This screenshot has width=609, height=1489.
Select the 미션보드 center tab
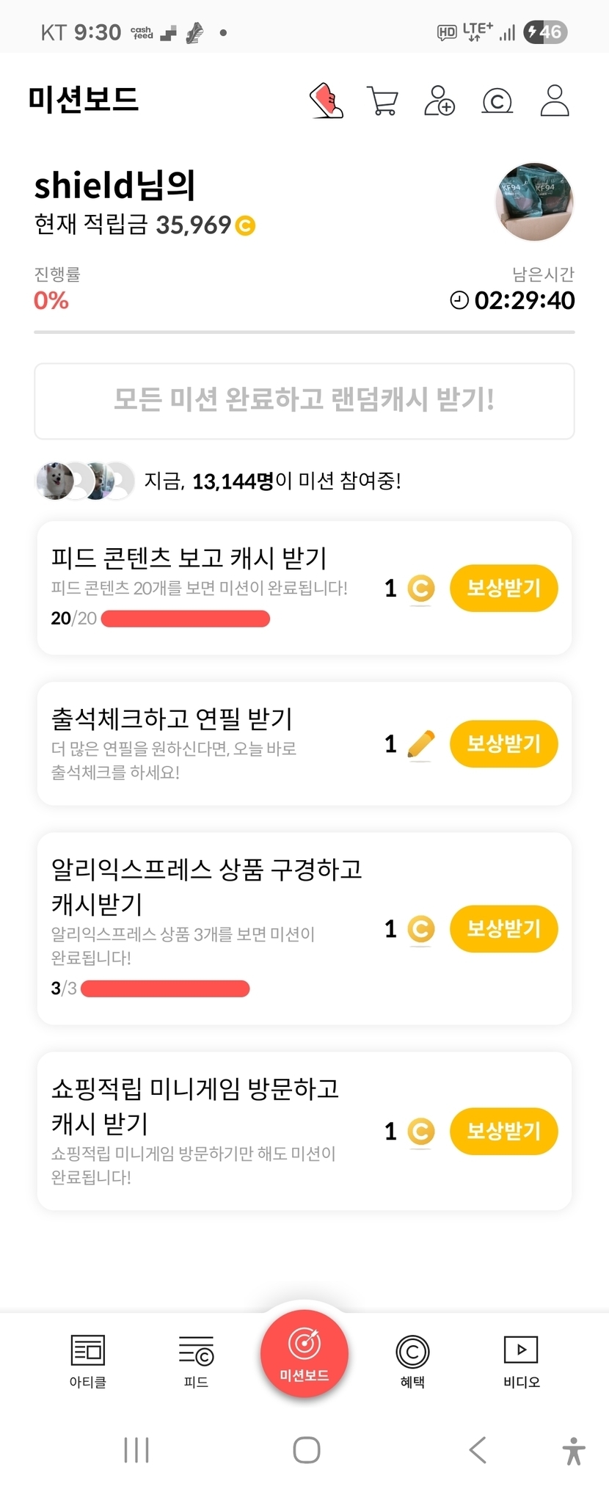[x=304, y=1353]
